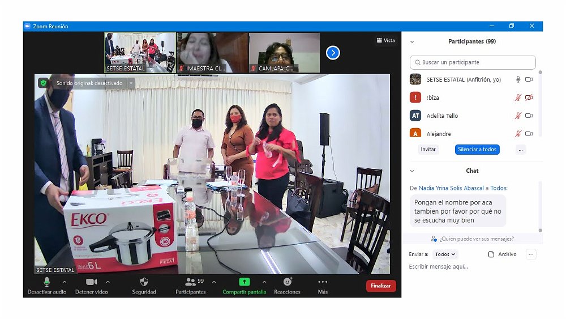566x319 pixels.
Task: Open the Participantes panel icon
Action: pos(190,282)
